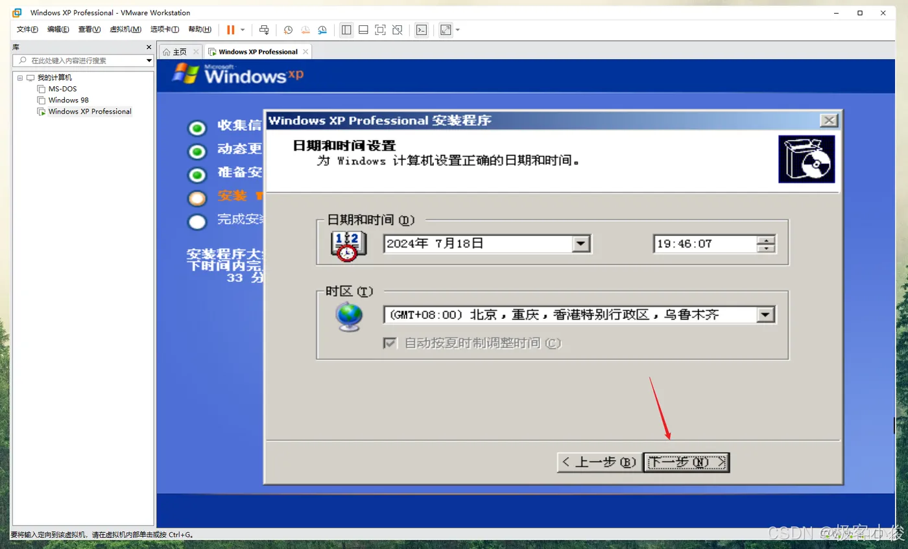Click the setup box and disc icon

click(807, 159)
